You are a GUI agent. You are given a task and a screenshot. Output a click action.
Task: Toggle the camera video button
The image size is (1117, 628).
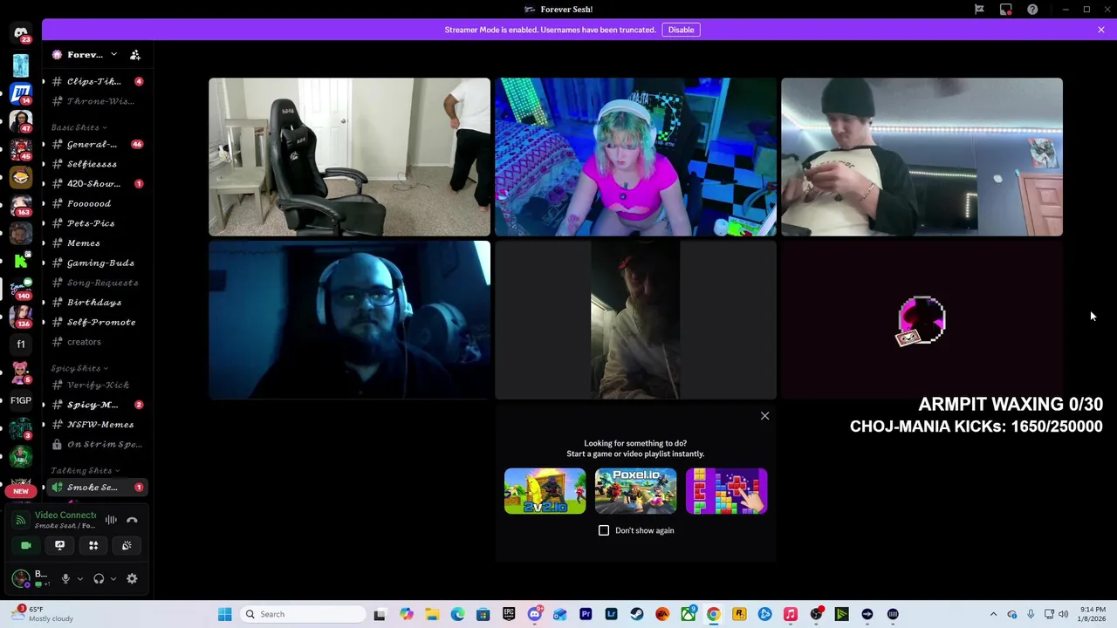pyautogui.click(x=26, y=545)
